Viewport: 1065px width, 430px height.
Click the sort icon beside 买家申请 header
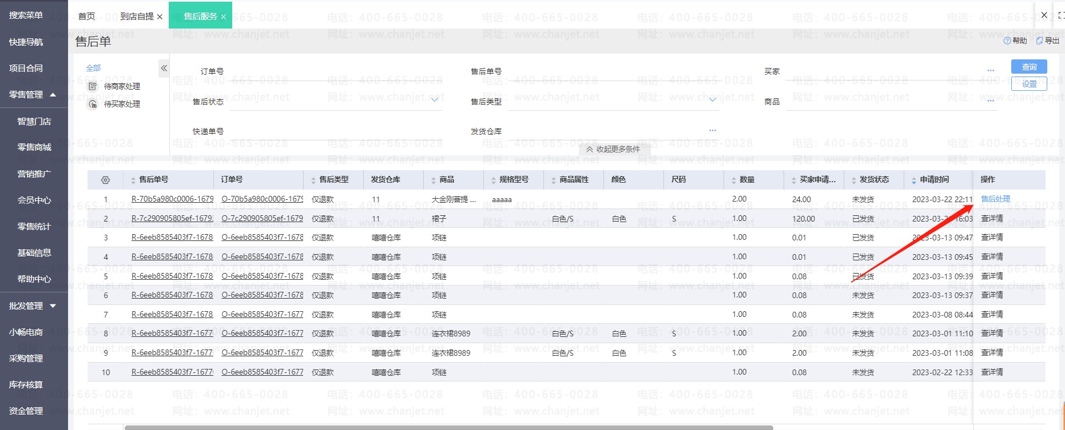(x=794, y=180)
